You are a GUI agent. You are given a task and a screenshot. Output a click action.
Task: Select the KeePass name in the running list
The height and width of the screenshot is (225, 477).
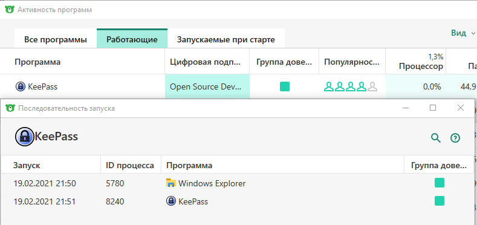tap(42, 86)
